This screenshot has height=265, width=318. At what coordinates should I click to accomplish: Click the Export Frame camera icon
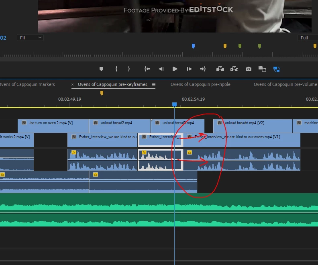pyautogui.click(x=249, y=69)
